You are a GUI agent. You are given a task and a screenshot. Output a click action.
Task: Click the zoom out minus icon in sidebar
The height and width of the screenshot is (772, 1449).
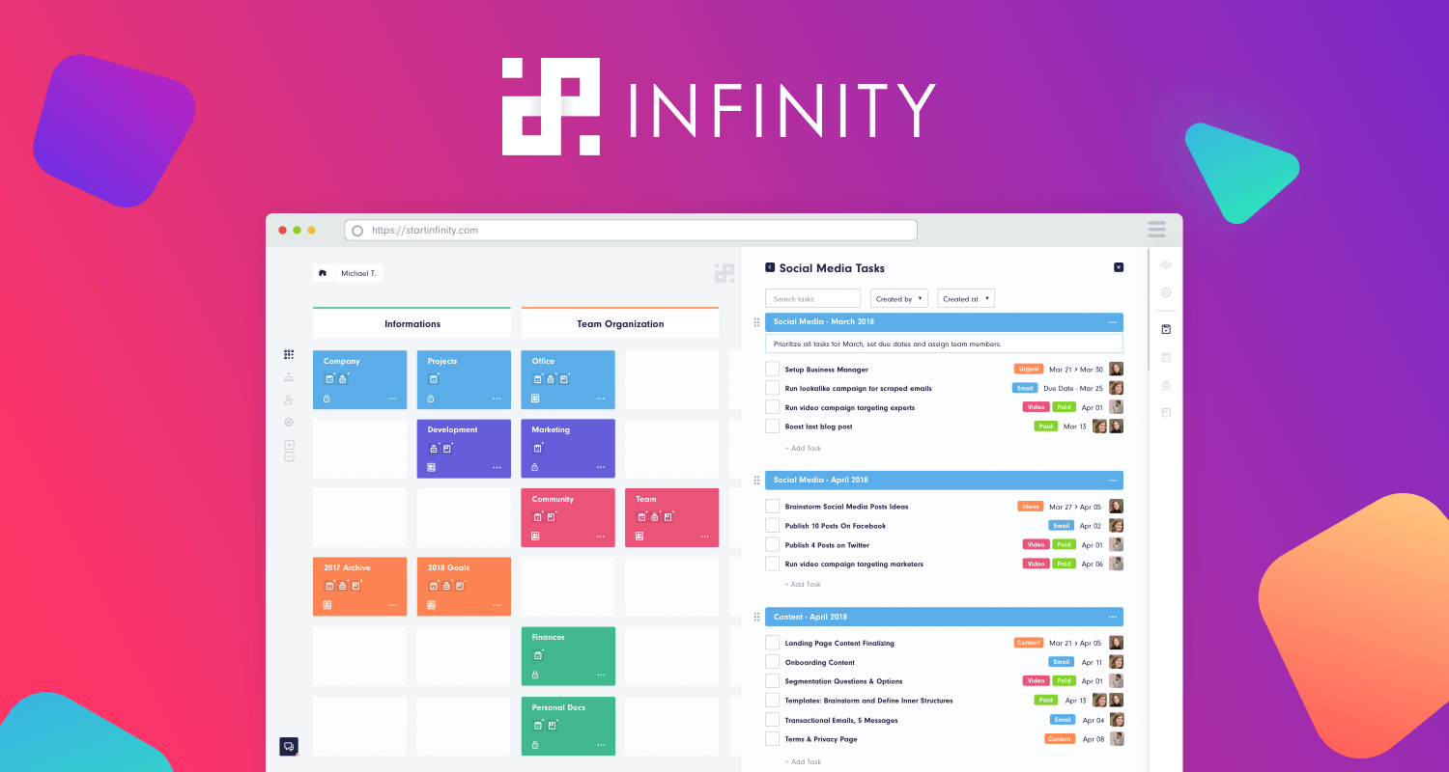289,456
